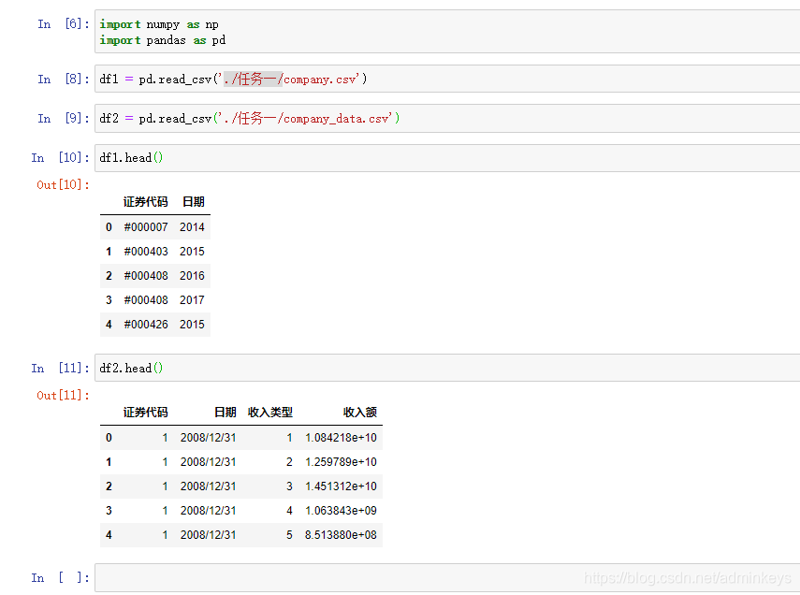Click the 收入类型 column header
800x595 pixels.
(271, 412)
